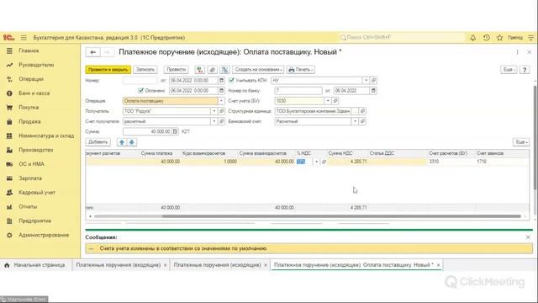Show document postings (Дт/Кт) icon
Image resolution: width=538 pixels, height=303 pixels.
[x=200, y=69]
